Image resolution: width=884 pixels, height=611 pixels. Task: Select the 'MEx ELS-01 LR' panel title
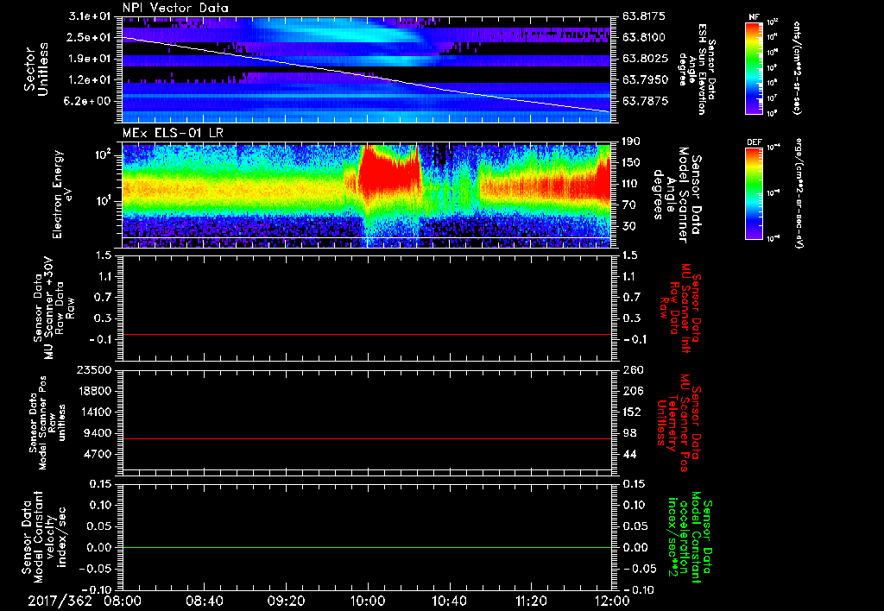pos(173,134)
